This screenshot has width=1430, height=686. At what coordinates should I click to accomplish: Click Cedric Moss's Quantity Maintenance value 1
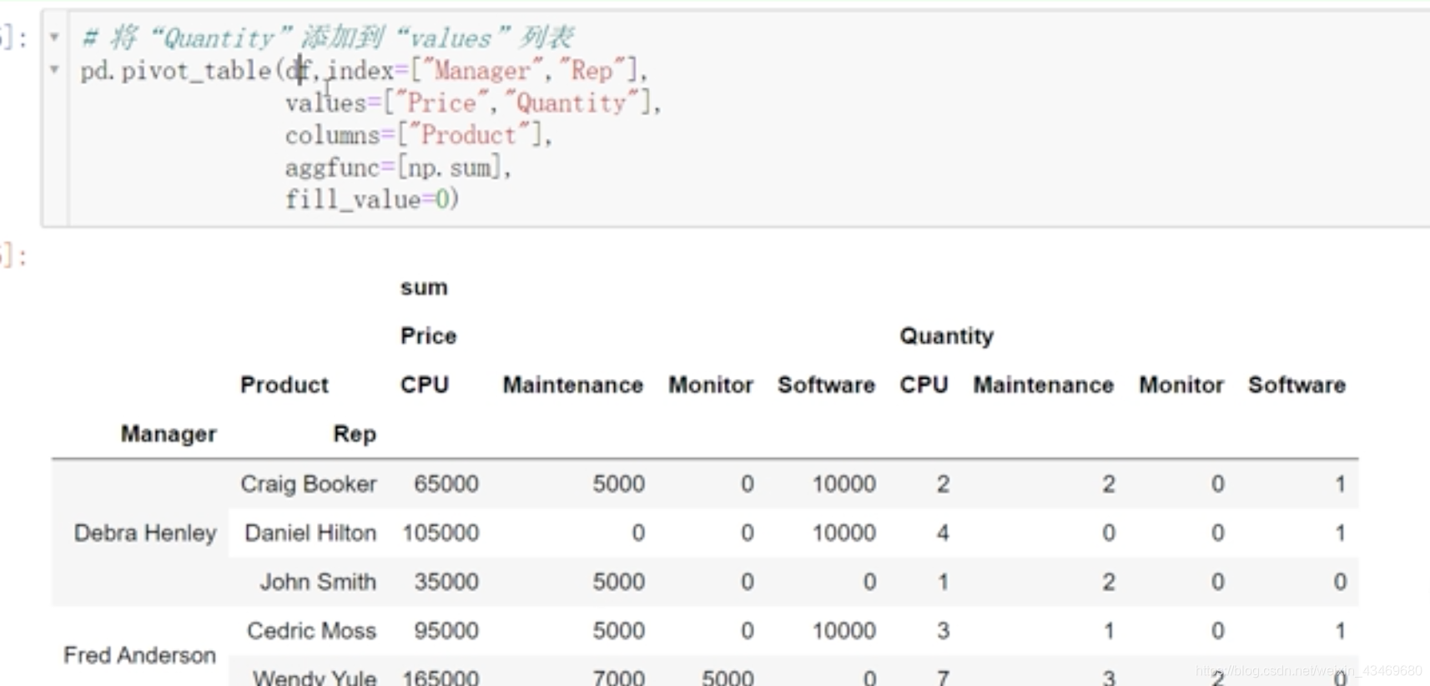coord(1109,631)
